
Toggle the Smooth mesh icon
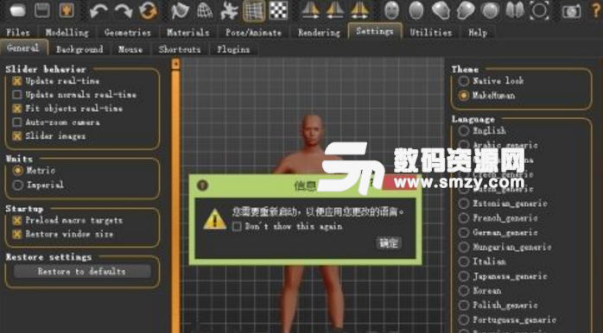pyautogui.click(x=180, y=10)
